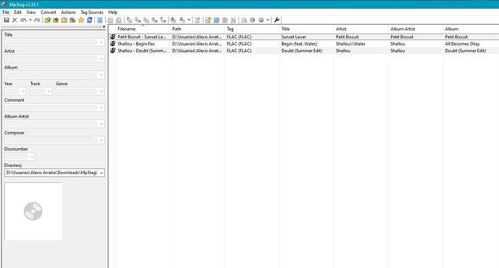This screenshot has height=268, width=499.
Task: Click the 'Shallou\\Wales' artist cell
Action: 351,44
